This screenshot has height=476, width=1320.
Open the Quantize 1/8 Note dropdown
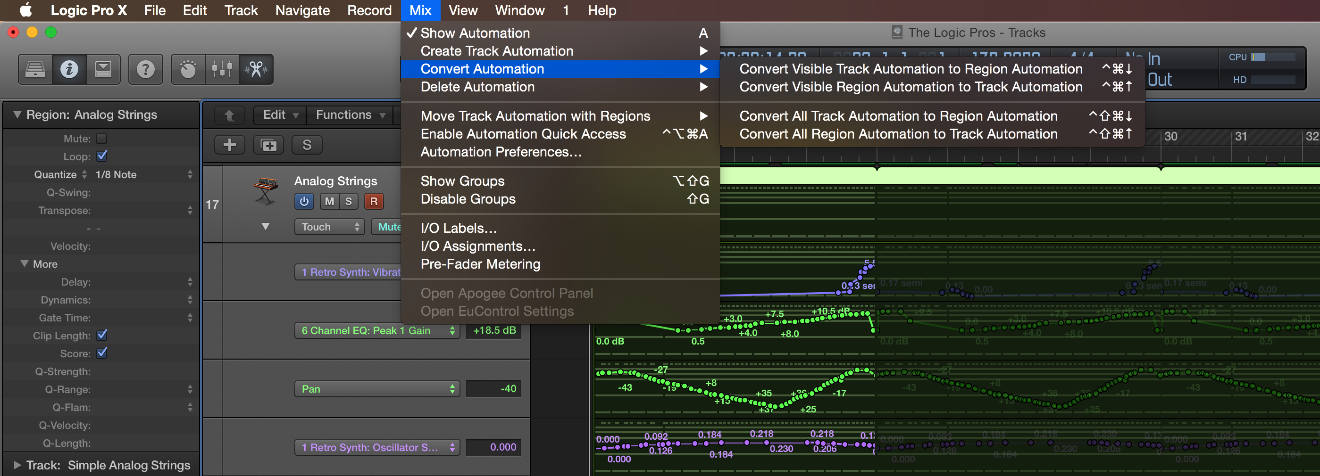click(144, 174)
